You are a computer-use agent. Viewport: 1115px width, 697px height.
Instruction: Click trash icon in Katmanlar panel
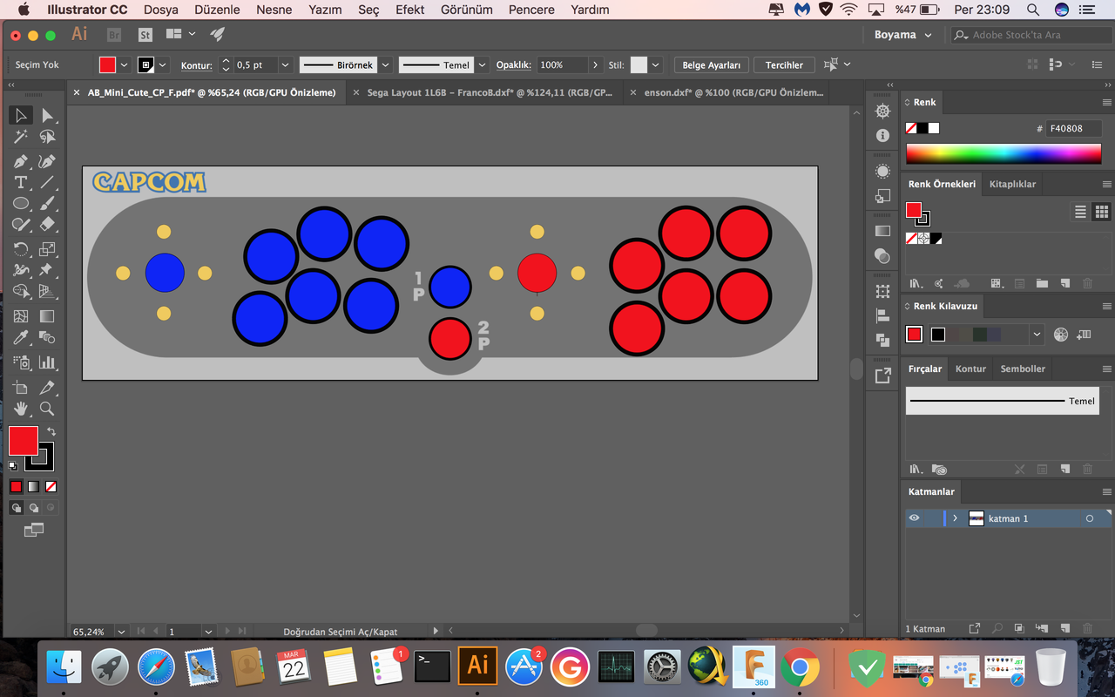pyautogui.click(x=1086, y=628)
